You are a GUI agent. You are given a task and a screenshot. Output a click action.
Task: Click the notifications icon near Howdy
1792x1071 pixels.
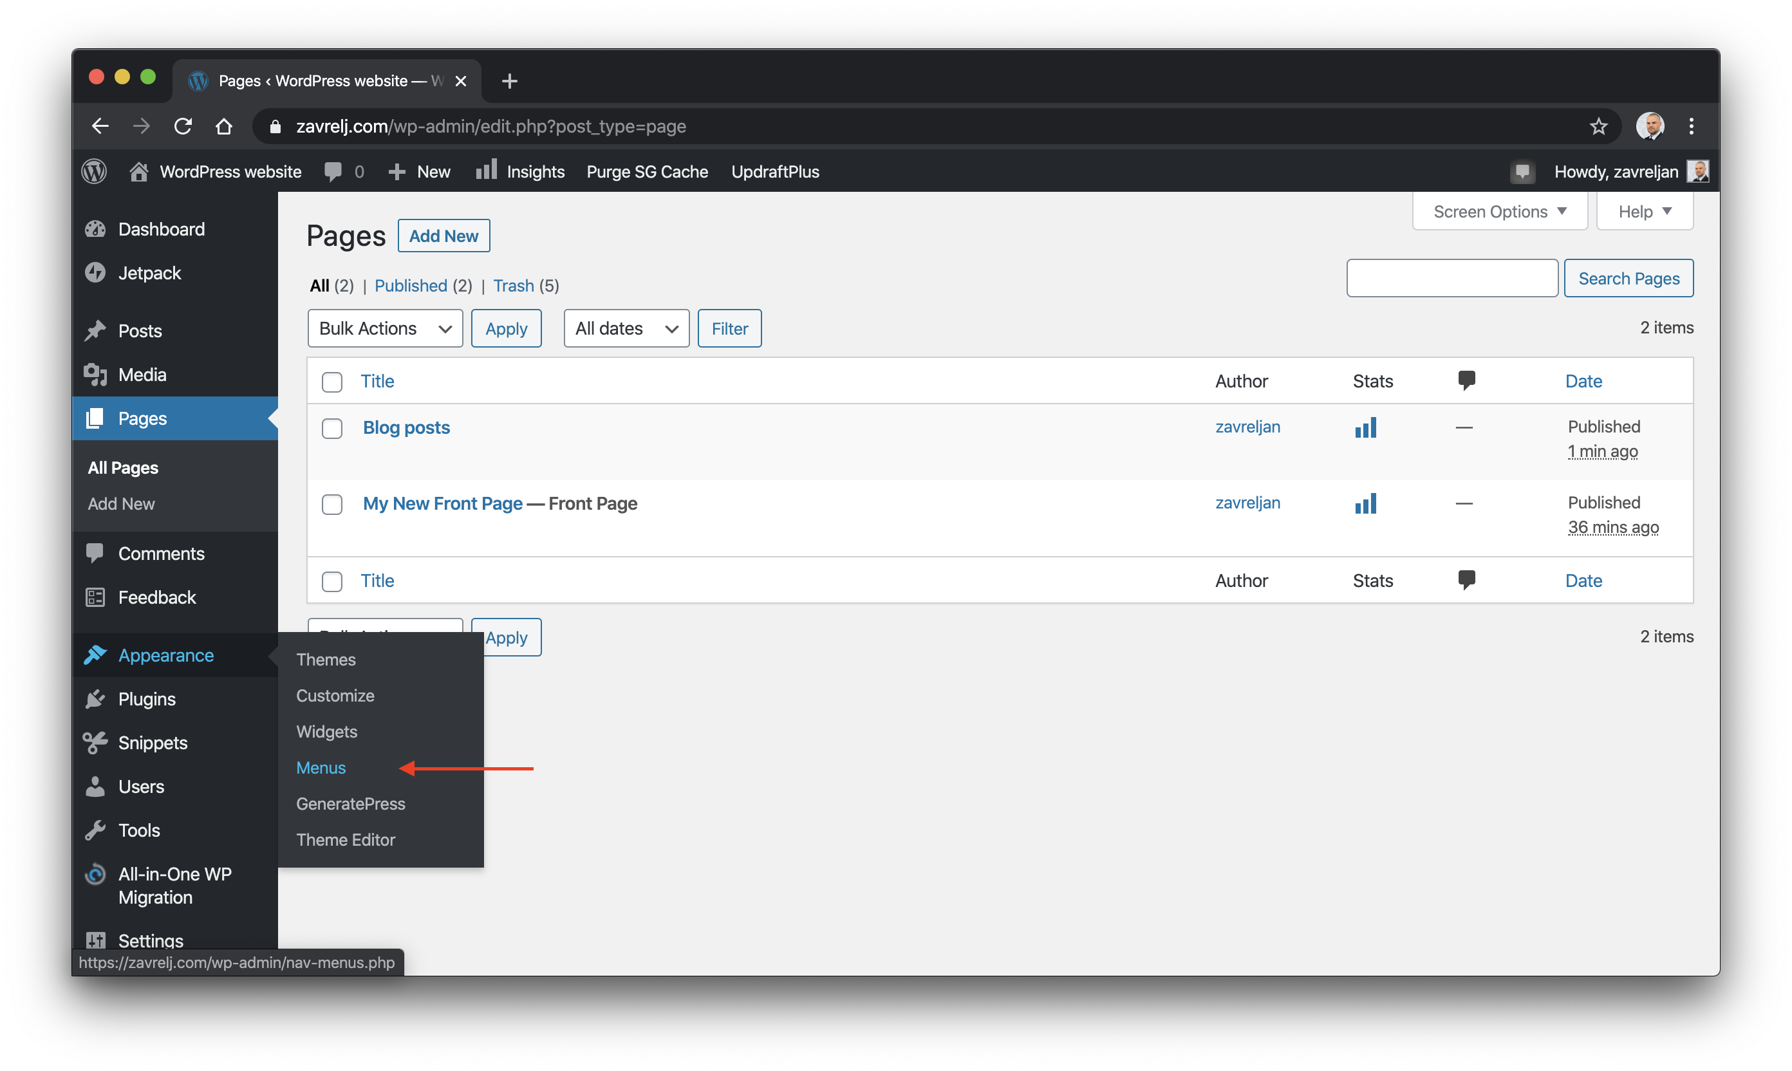tap(1522, 172)
